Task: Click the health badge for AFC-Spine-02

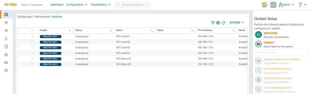Action: [x=51, y=64]
